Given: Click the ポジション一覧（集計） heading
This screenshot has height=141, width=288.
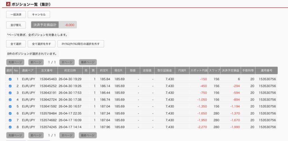Looking at the screenshot, I should (31, 4).
